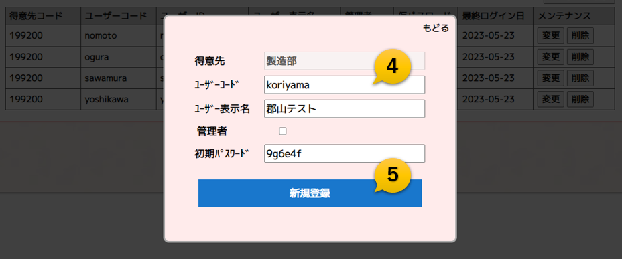
Task: Click the 管理者 label in dialog
Action: click(x=212, y=131)
